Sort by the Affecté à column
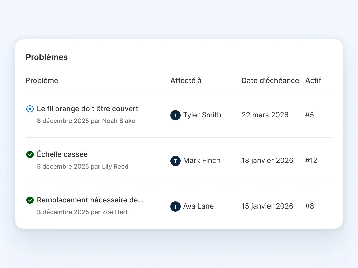358x268 pixels. [x=186, y=80]
